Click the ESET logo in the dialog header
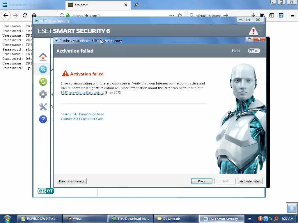Image resolution: width=298 pixels, height=223 pixels. [x=254, y=51]
